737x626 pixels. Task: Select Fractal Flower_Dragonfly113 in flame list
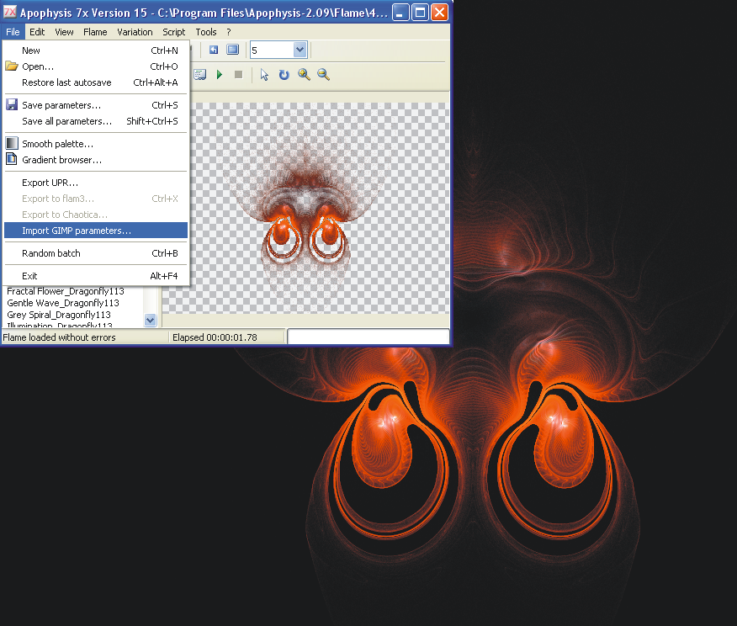point(66,291)
